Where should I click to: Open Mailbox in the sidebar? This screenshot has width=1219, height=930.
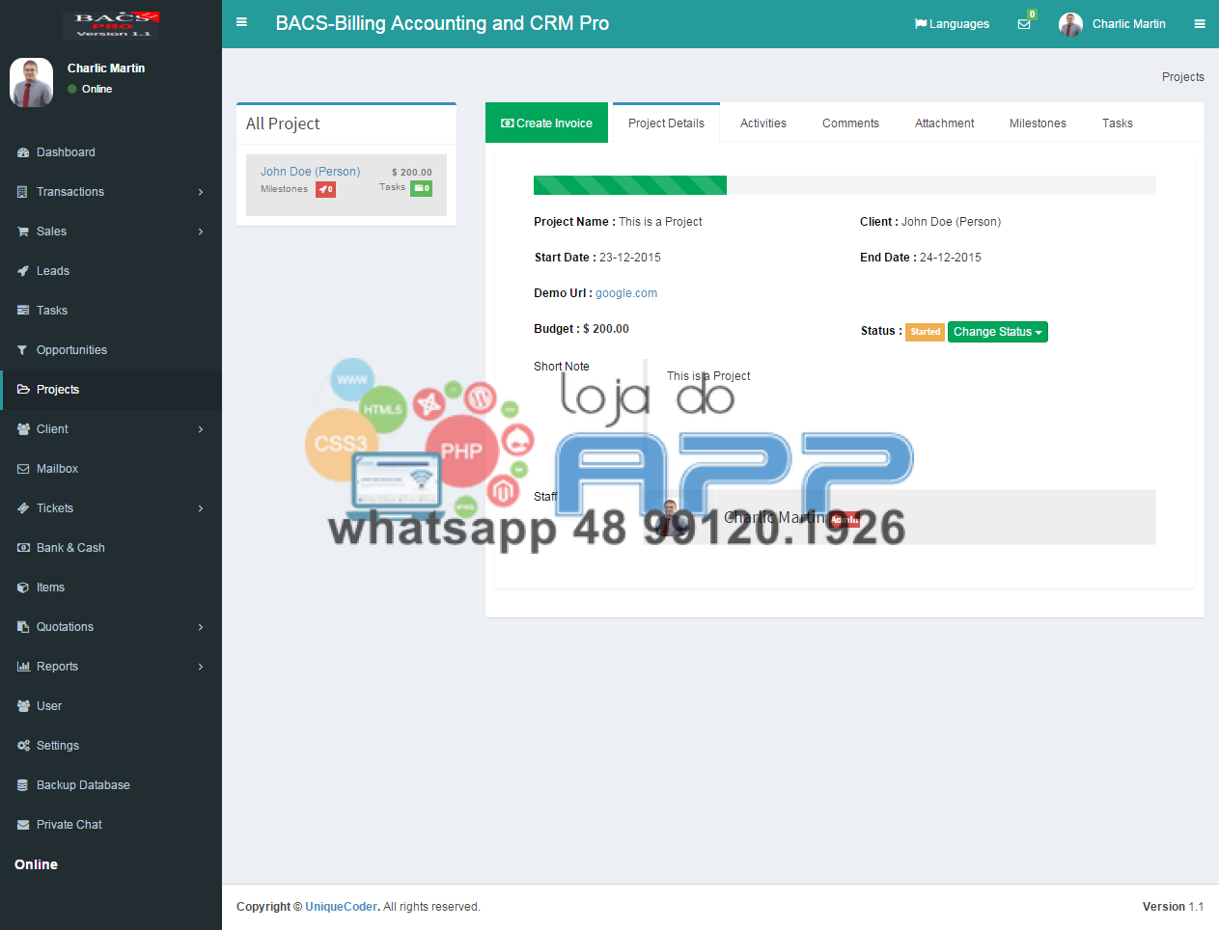[57, 469]
